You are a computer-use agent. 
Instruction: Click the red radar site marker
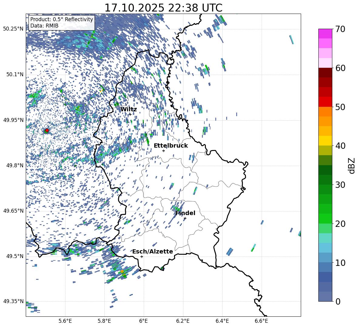point(47,130)
